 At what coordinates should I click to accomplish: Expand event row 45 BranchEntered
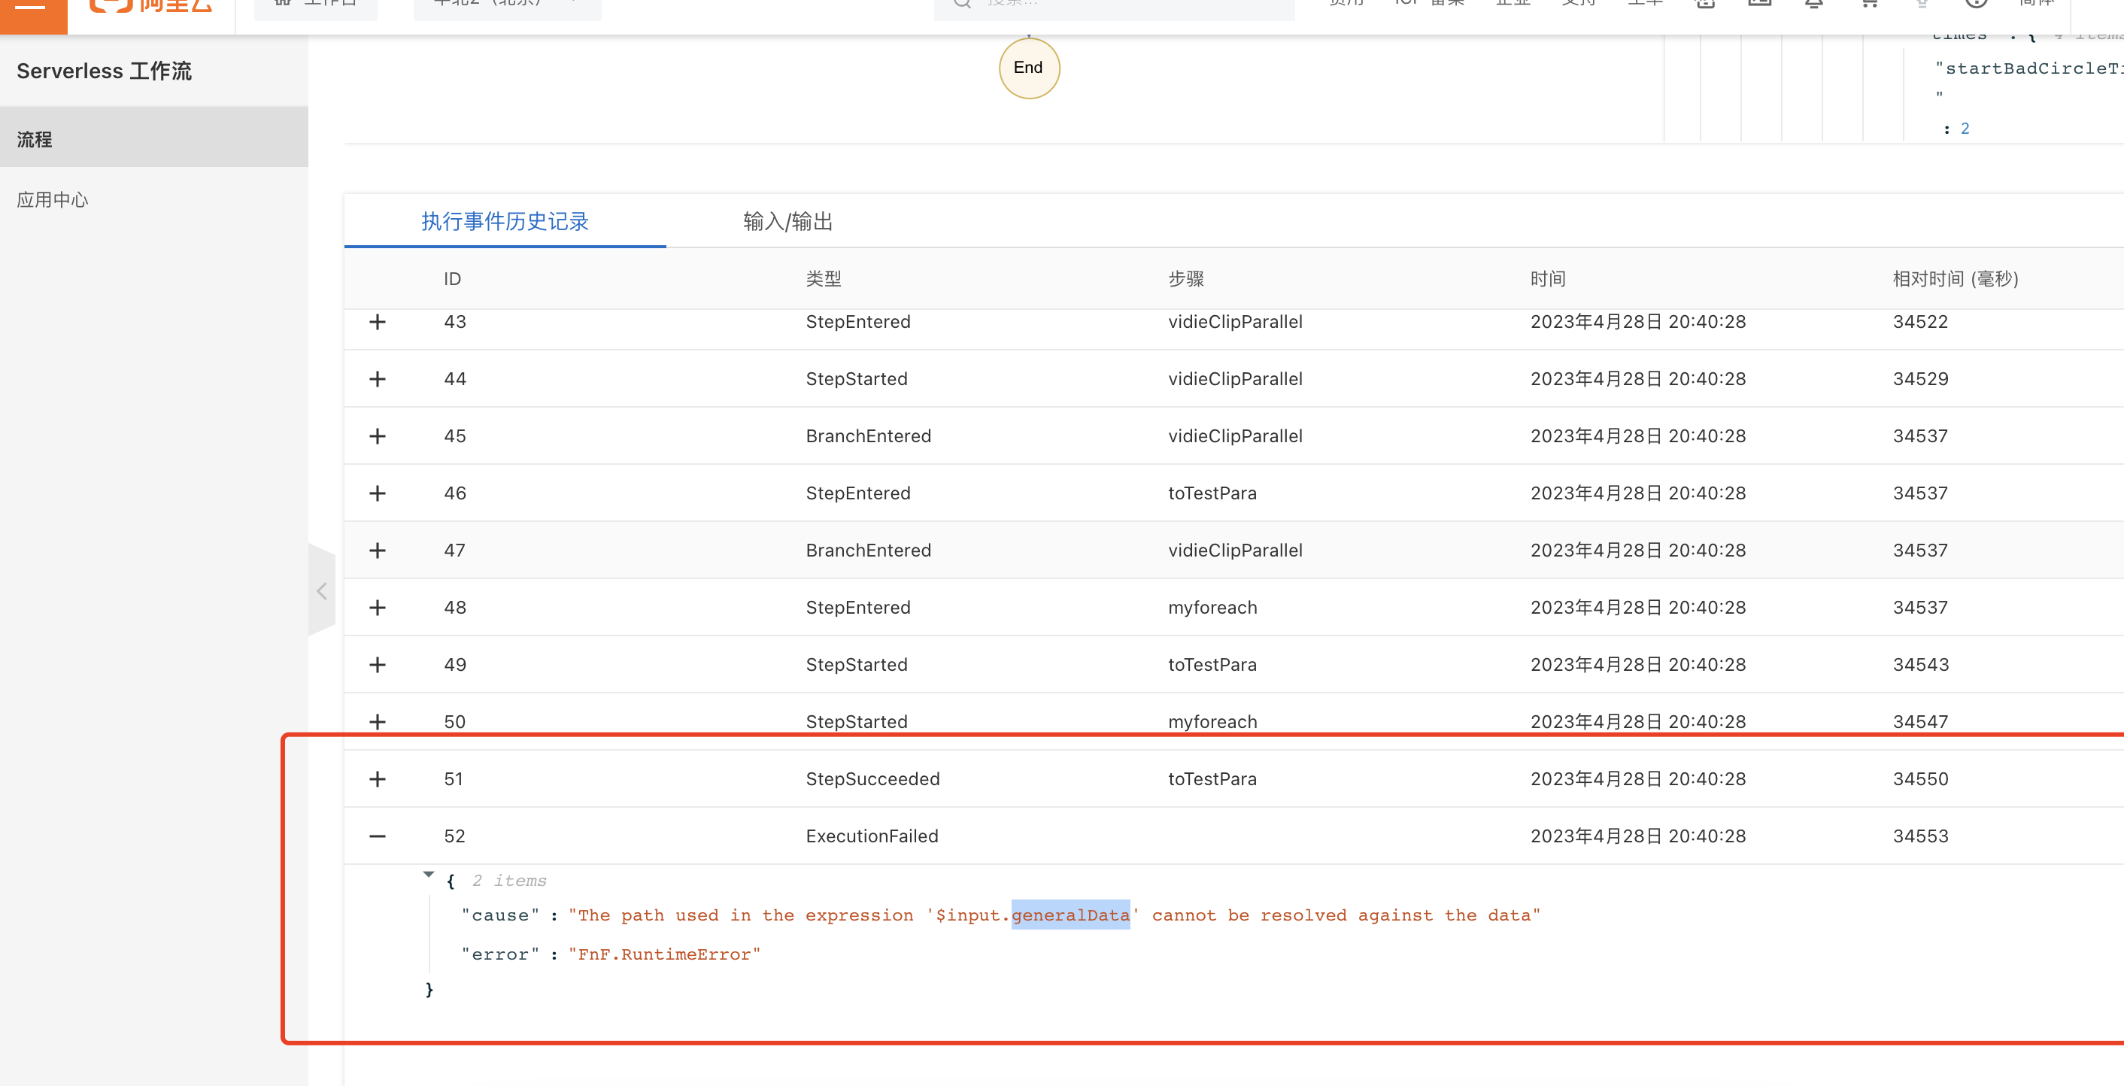coord(378,435)
